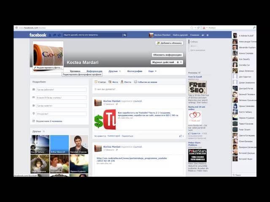Click the search field in Facebook header

coord(92,35)
